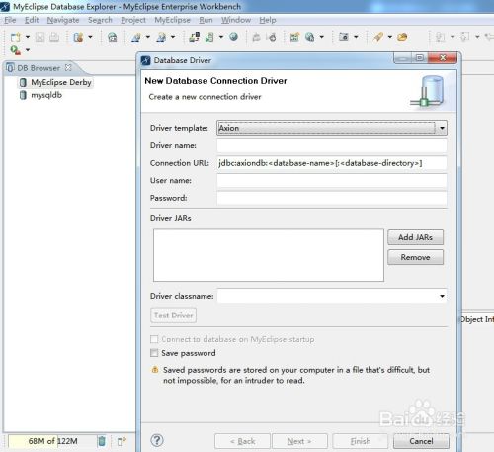Open the New wizard dropdown arrow

pyautogui.click(x=28, y=37)
